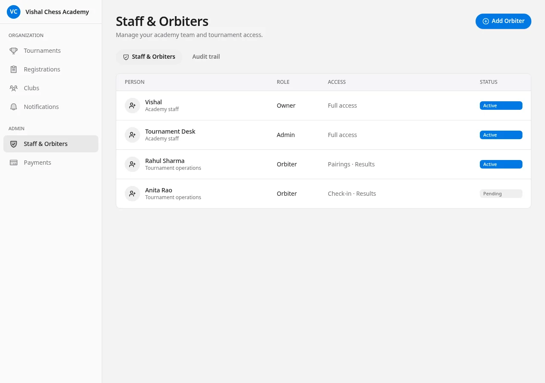Click the person icon in Anita Rao's row

132,194
